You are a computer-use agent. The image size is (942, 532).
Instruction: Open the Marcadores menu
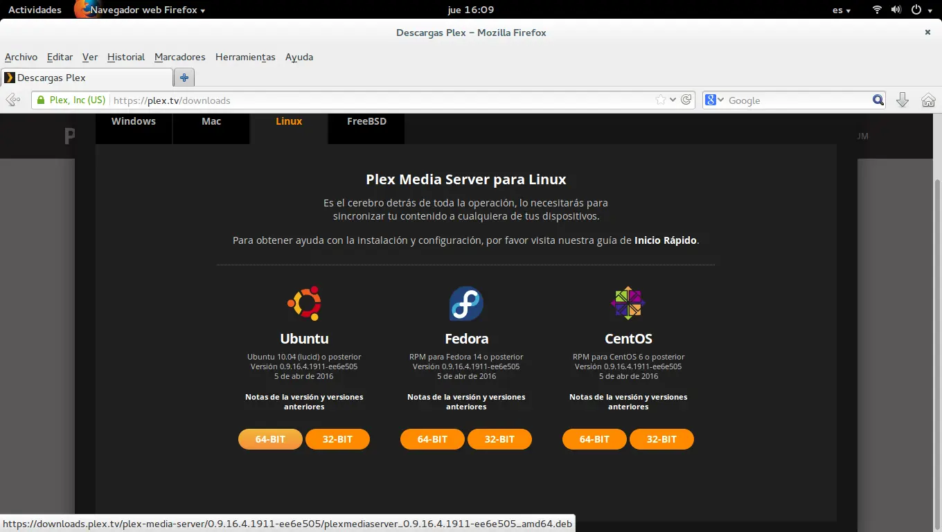180,57
